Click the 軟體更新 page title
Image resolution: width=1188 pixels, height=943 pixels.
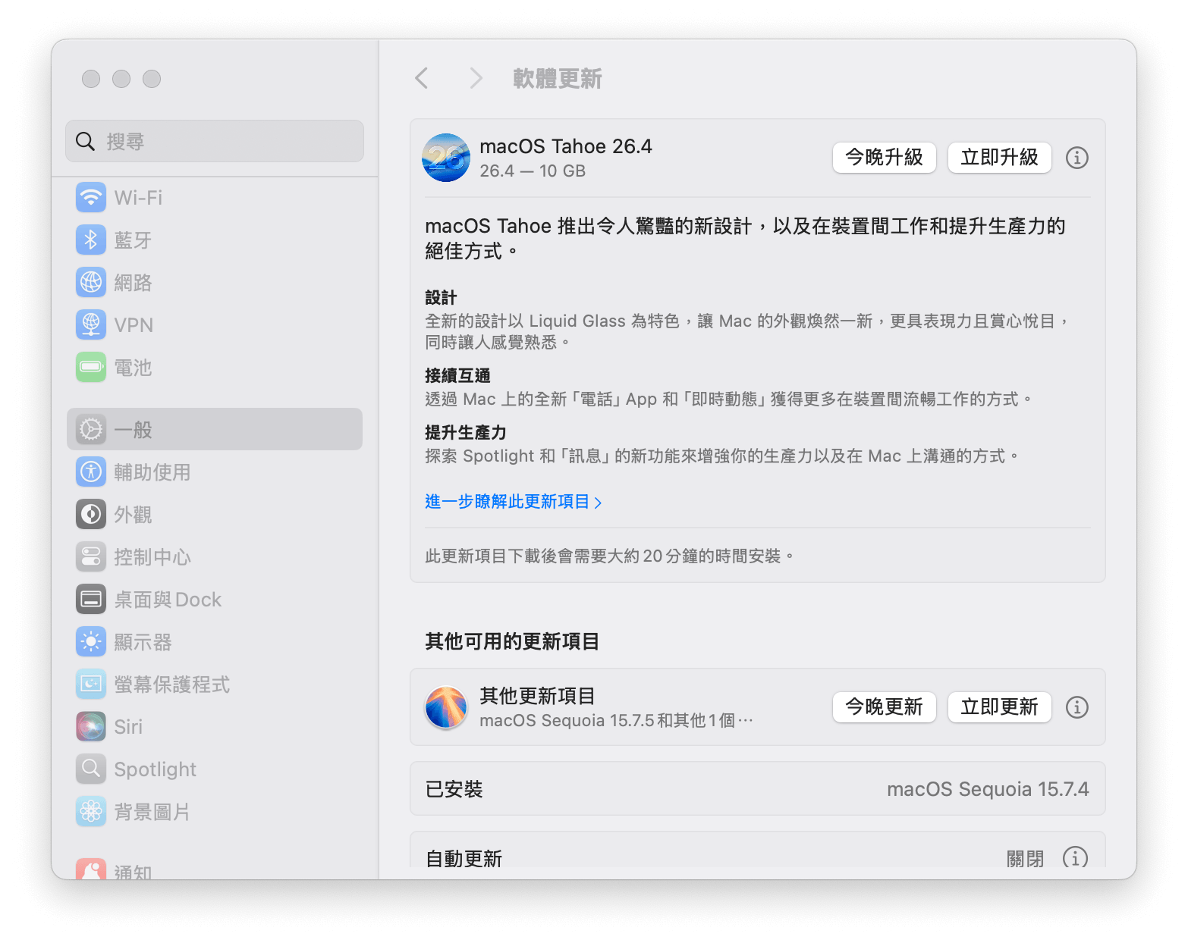pyautogui.click(x=558, y=78)
